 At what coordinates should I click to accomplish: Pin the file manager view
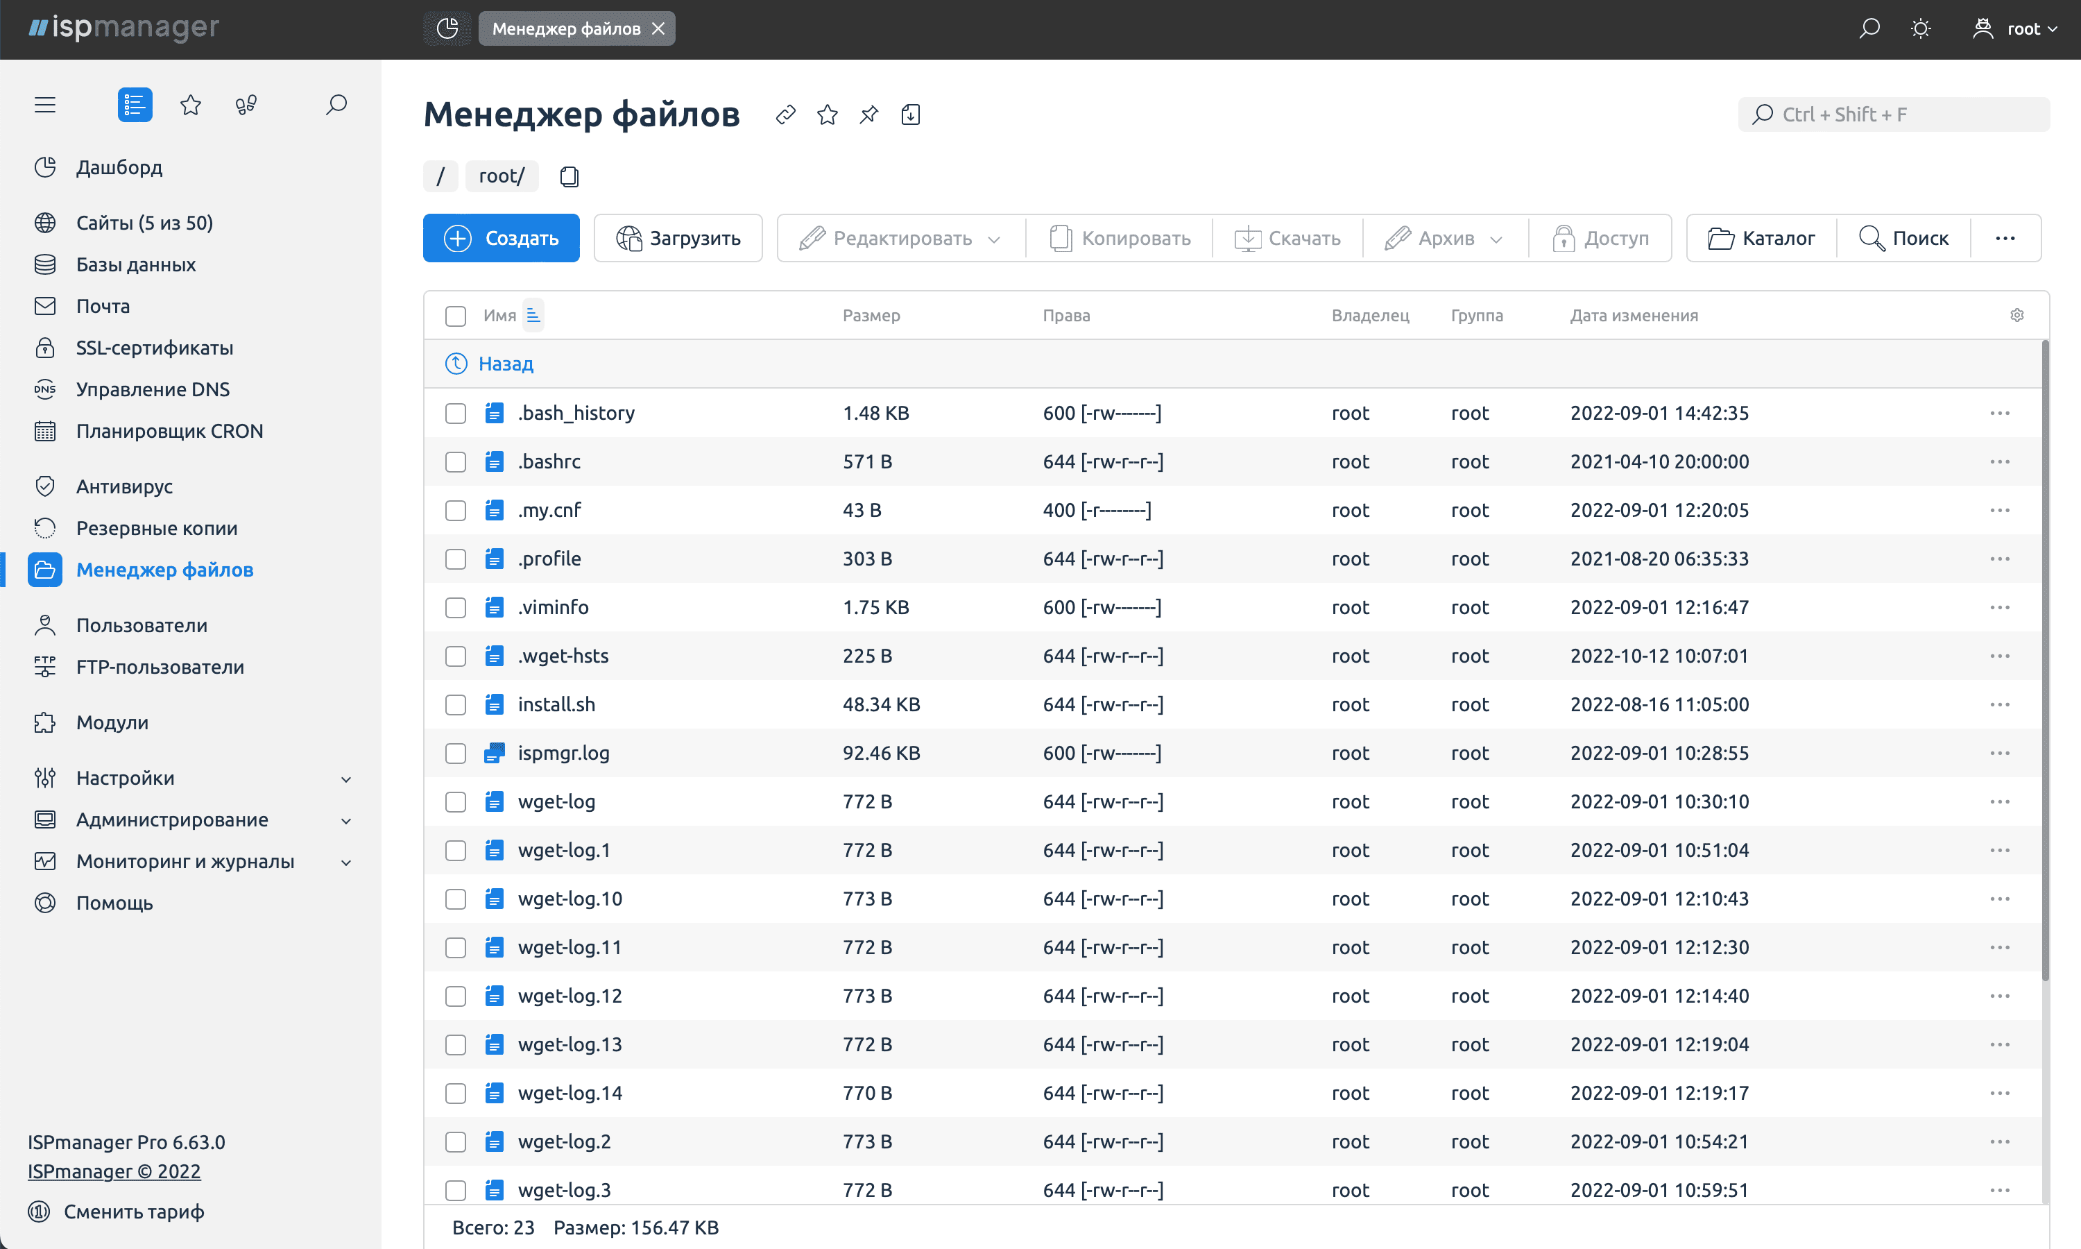click(868, 114)
